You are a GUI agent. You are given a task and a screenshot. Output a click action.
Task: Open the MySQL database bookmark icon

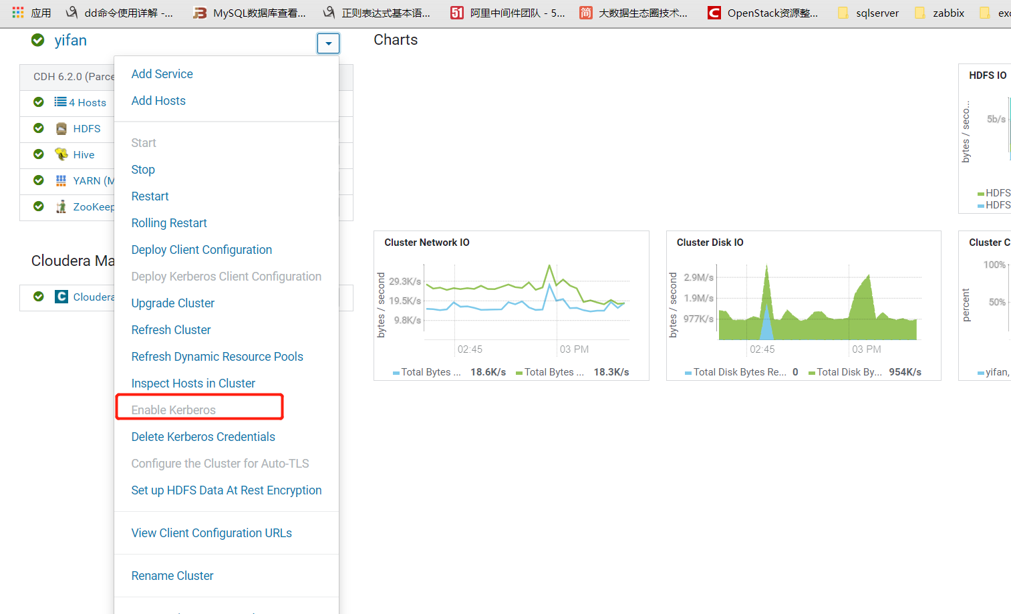click(199, 13)
